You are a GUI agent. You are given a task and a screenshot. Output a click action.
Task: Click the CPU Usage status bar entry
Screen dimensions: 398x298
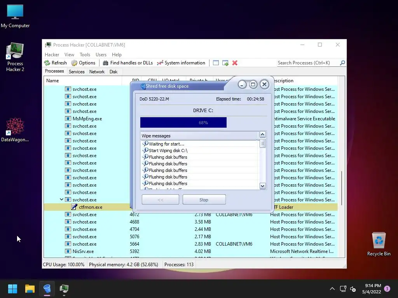64,265
